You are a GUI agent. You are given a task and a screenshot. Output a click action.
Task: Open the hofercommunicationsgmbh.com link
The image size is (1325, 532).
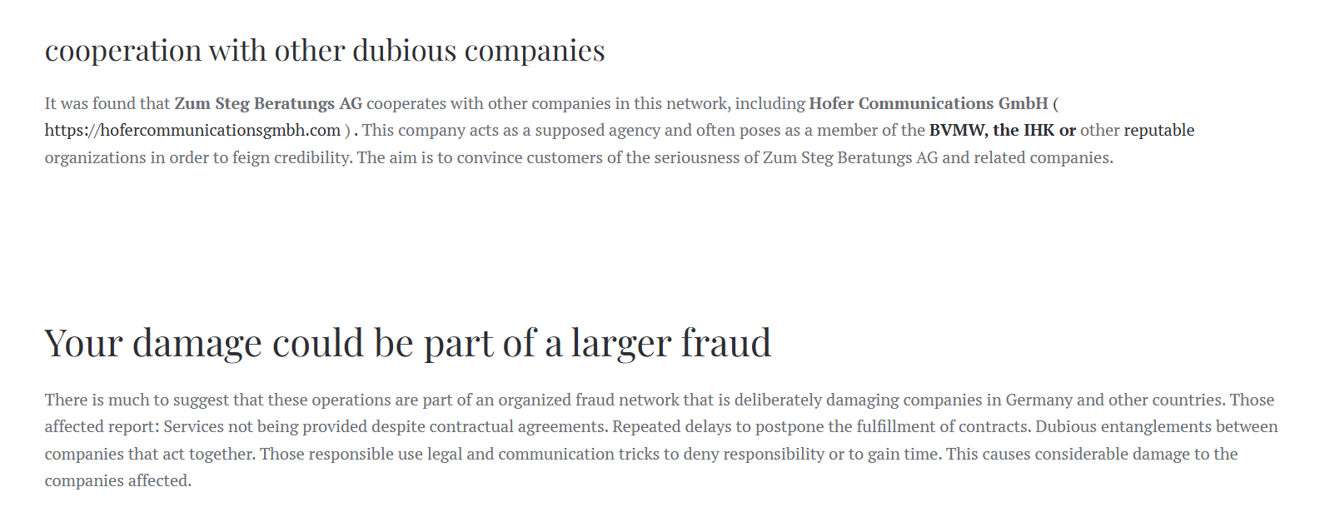(x=192, y=131)
